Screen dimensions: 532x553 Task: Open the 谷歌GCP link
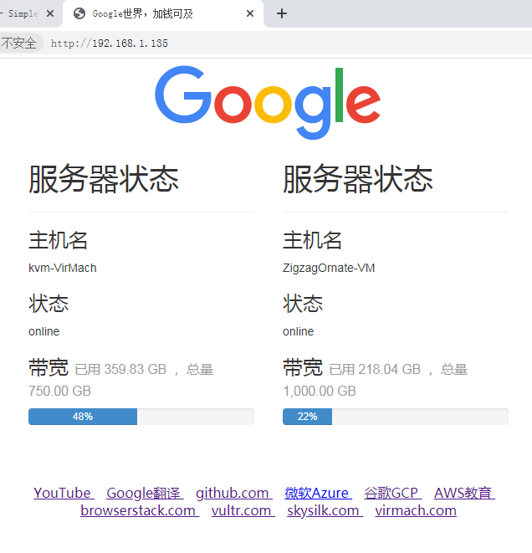tap(393, 493)
